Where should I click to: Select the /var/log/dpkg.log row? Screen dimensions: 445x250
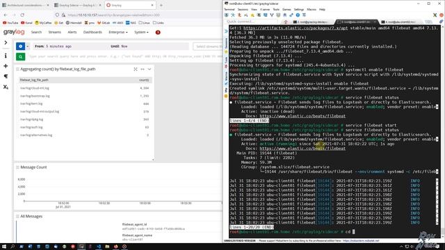pyautogui.click(x=85, y=119)
